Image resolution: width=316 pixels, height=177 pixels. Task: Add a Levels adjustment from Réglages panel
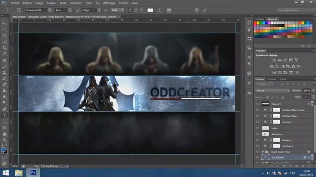coord(280,60)
